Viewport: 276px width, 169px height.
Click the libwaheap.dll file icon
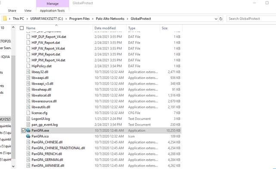pyautogui.click(x=28, y=89)
